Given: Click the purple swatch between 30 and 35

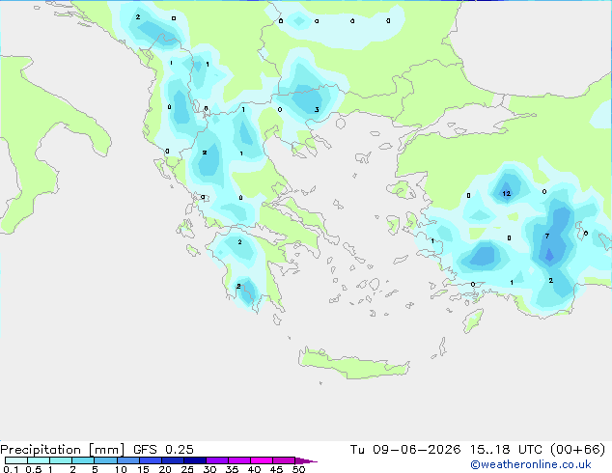Looking at the screenshot, I should (217, 460).
